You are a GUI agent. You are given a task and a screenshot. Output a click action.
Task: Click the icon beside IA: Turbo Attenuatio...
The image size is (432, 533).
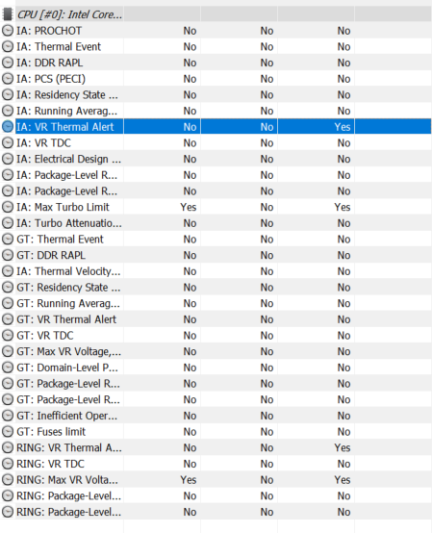point(8,223)
